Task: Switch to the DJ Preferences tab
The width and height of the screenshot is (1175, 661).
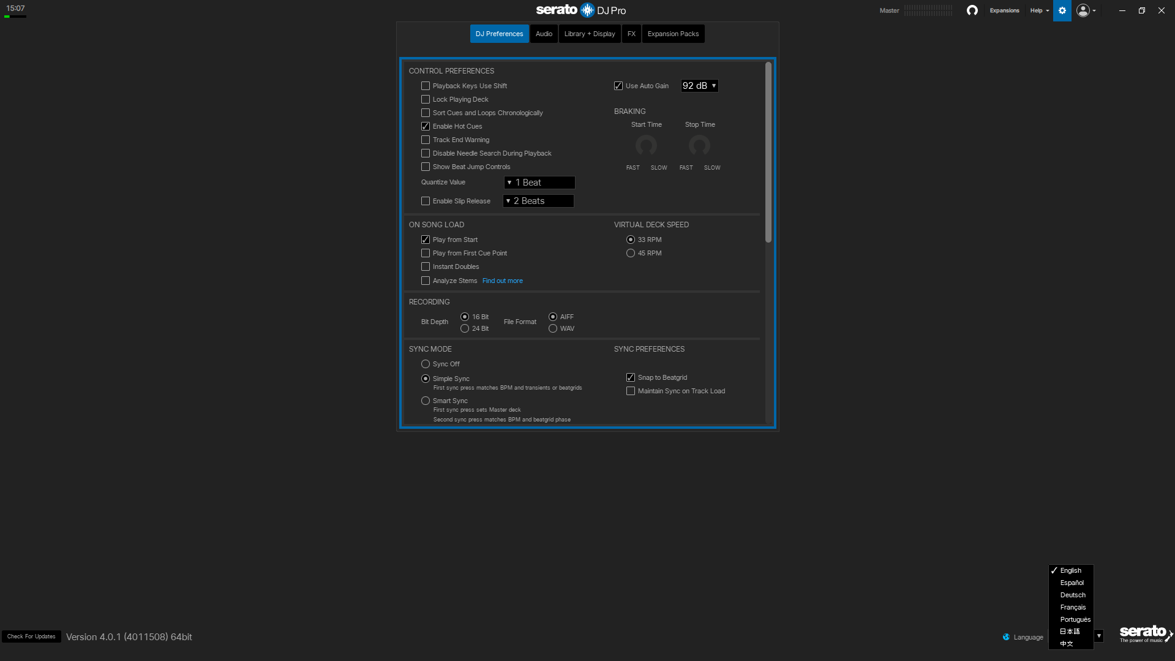Action: 499,34
